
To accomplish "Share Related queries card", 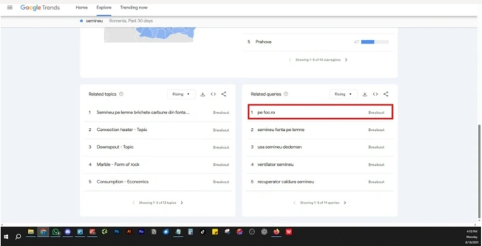I will [386, 94].
